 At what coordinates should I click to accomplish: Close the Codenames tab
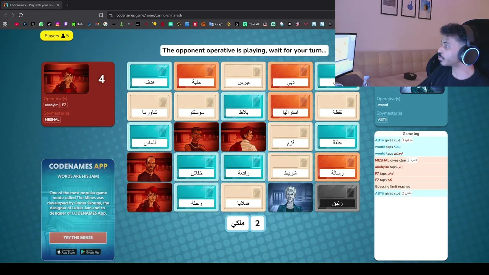click(x=58, y=5)
